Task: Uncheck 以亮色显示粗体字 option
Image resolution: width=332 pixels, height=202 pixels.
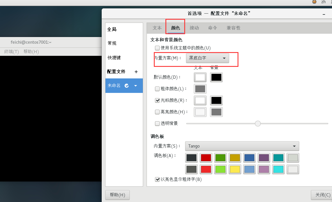Action: tap(157, 179)
